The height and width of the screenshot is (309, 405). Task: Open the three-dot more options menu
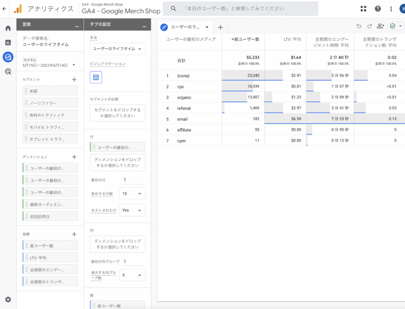(x=391, y=9)
